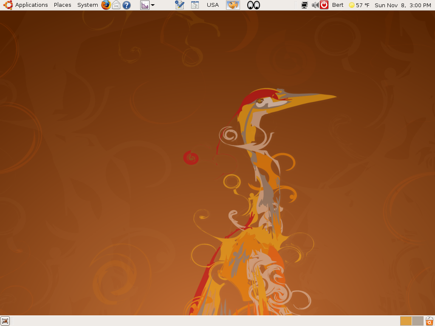Screen dimensions: 435x326
Task: Open the network connection monitor icon
Action: 304,5
